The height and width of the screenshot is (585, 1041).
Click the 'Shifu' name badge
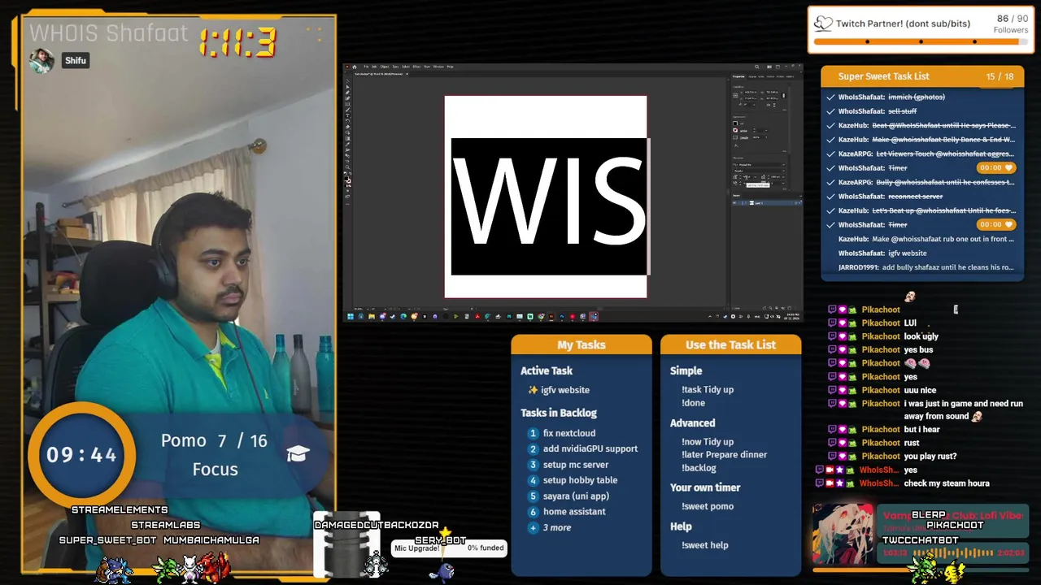[x=75, y=60]
